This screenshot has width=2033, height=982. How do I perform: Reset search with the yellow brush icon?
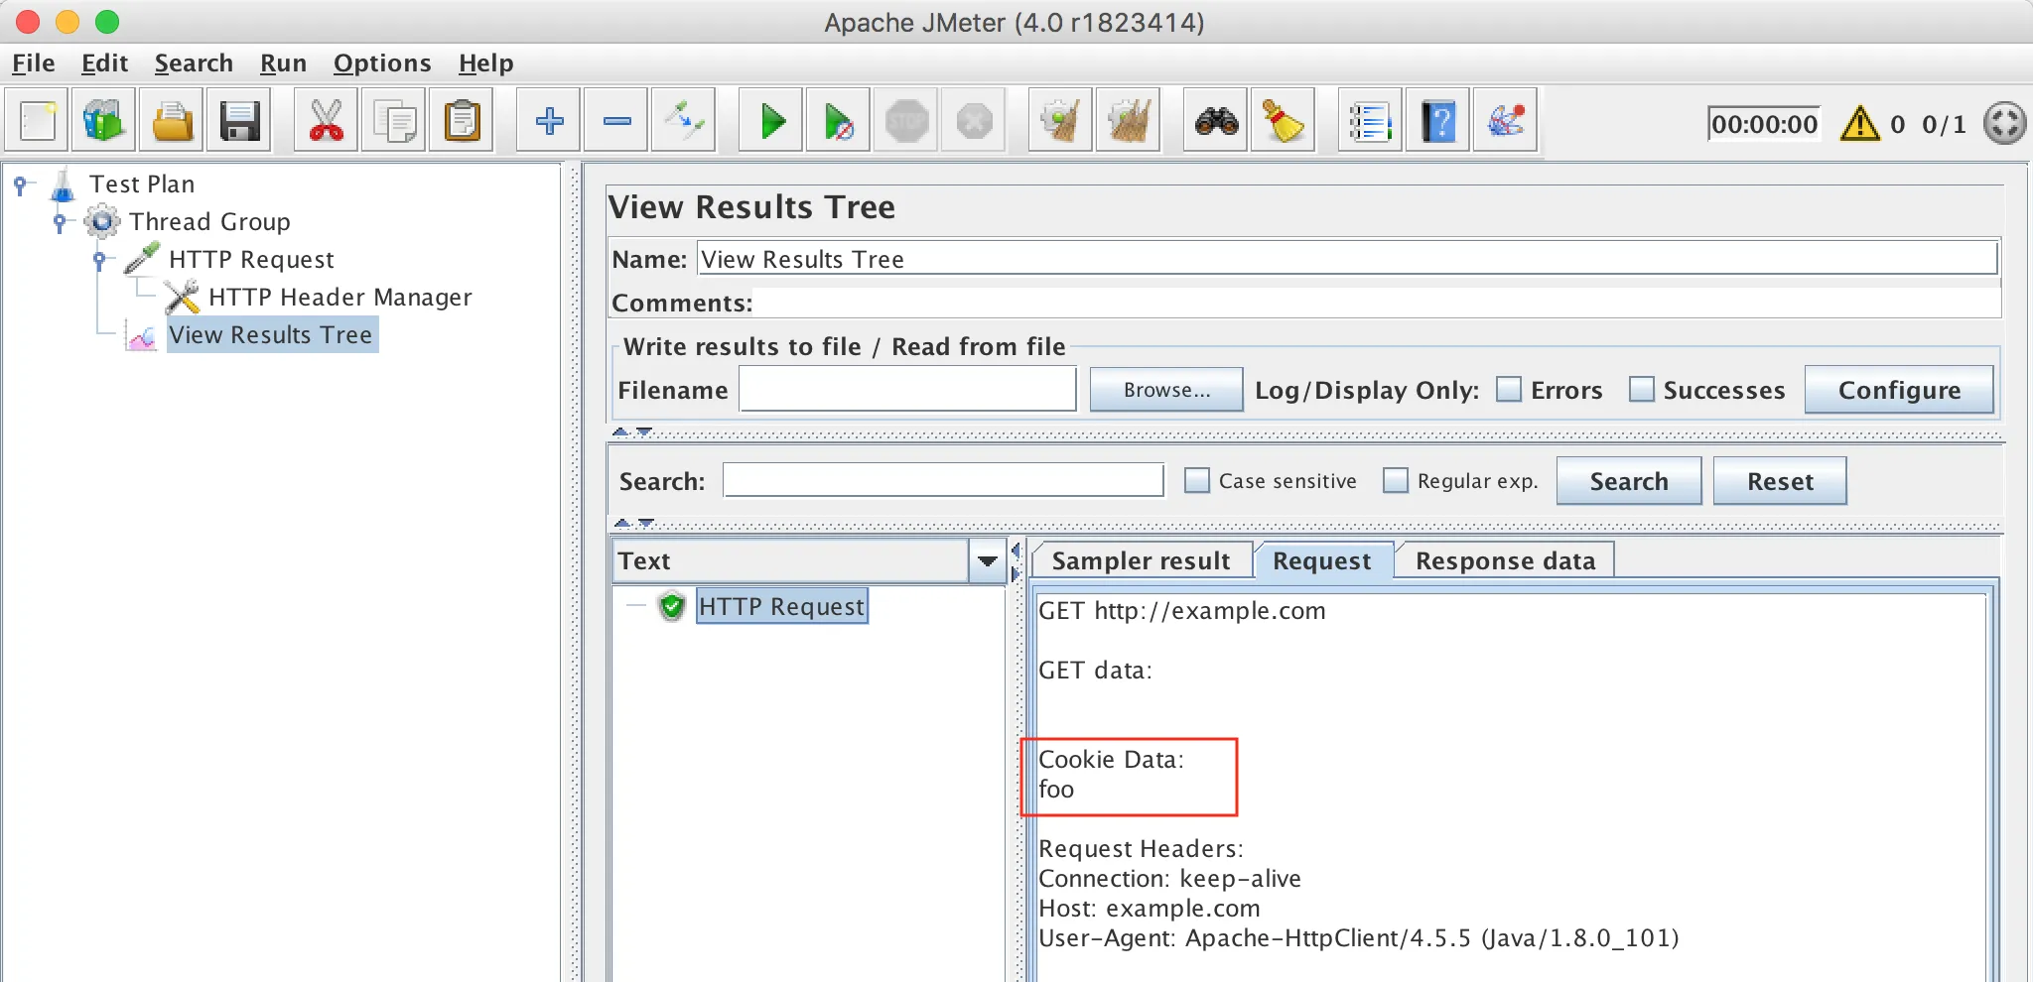click(1284, 121)
